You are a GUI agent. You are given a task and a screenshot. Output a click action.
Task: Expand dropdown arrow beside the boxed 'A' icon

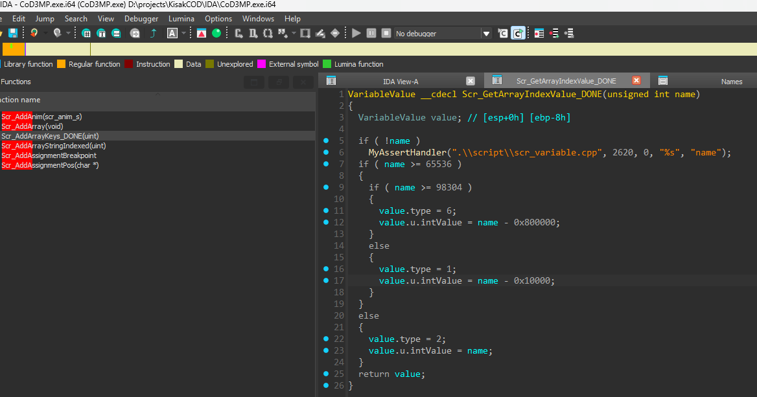[x=183, y=33]
